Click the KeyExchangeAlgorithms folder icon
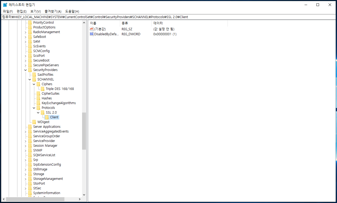The width and height of the screenshot is (337, 203). coord(38,103)
